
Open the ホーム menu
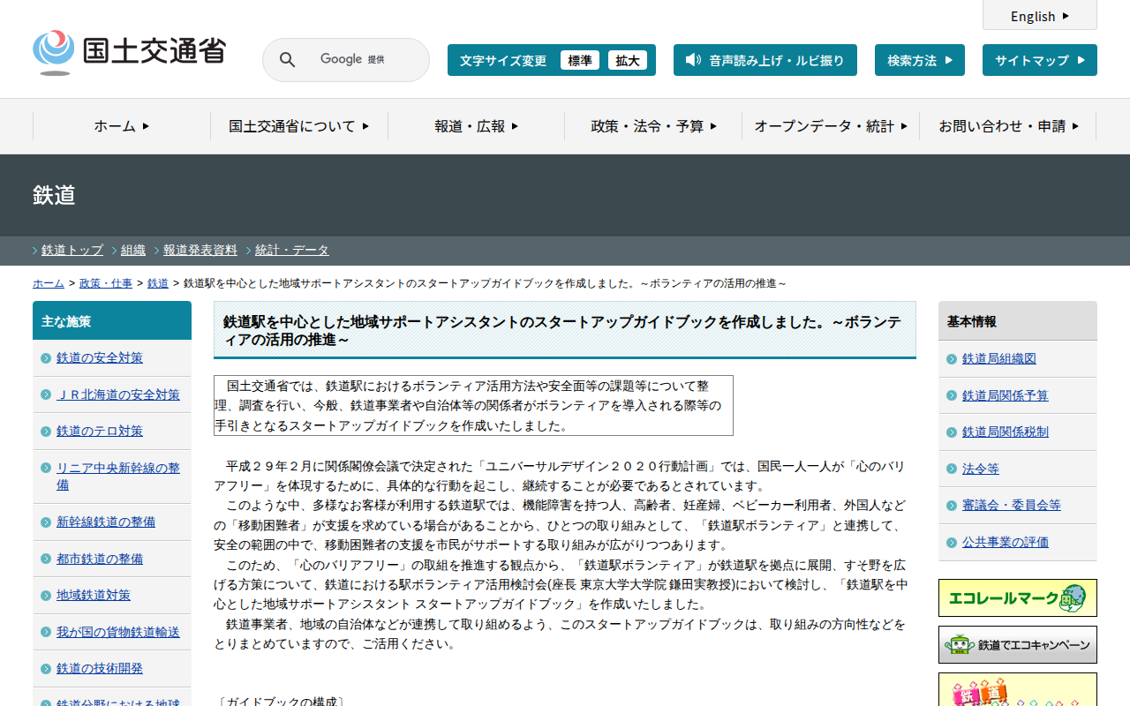click(x=122, y=126)
